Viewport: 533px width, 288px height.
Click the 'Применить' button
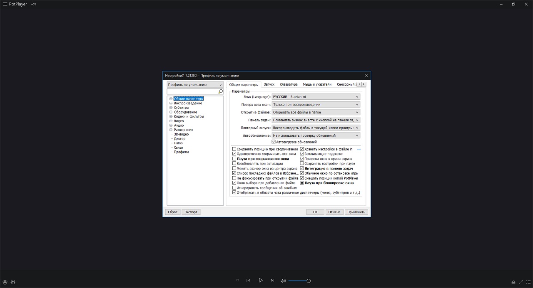pos(356,212)
